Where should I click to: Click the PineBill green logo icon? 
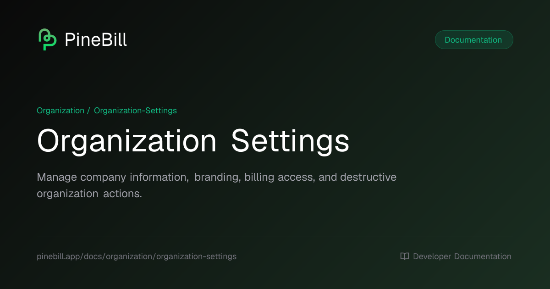(x=47, y=40)
